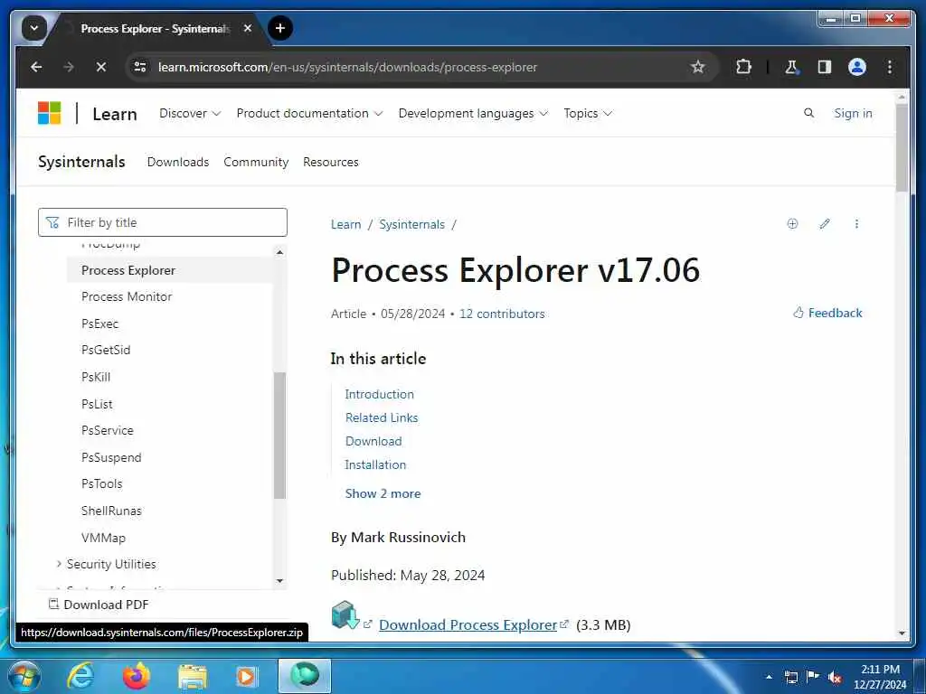Click the edit pencil icon
The width and height of the screenshot is (926, 694).
[x=825, y=224]
